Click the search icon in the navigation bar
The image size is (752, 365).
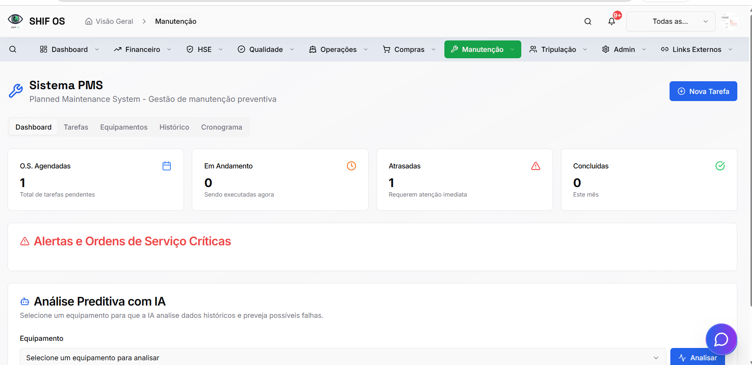point(13,49)
